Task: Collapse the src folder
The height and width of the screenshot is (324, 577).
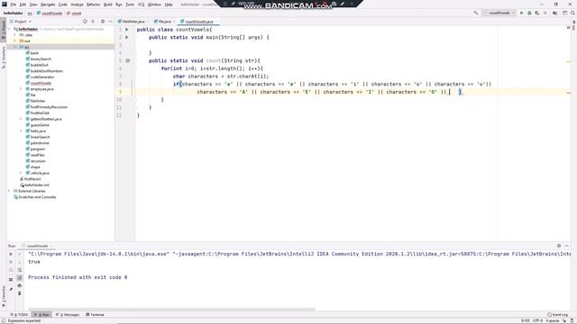Action: pyautogui.click(x=15, y=47)
